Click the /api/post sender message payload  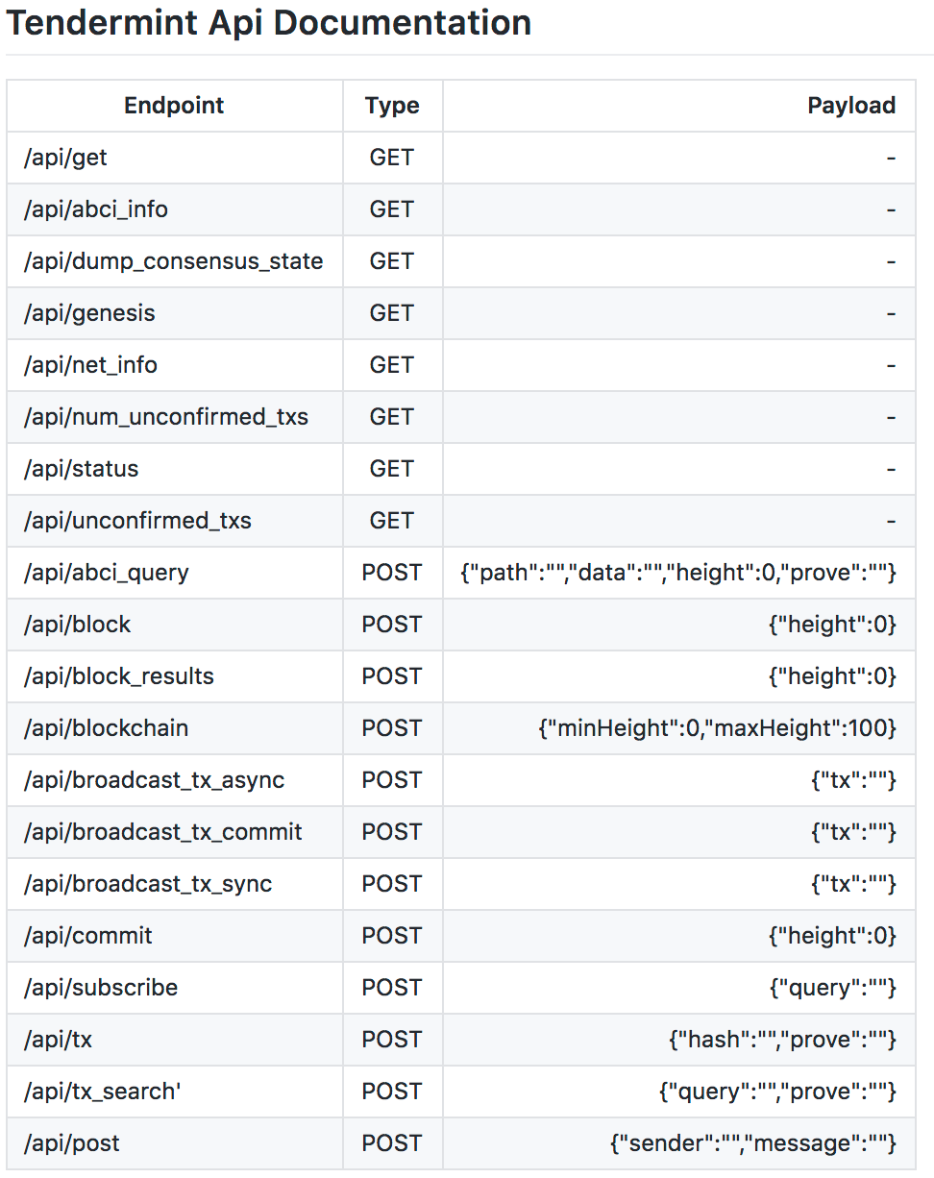(x=752, y=1143)
